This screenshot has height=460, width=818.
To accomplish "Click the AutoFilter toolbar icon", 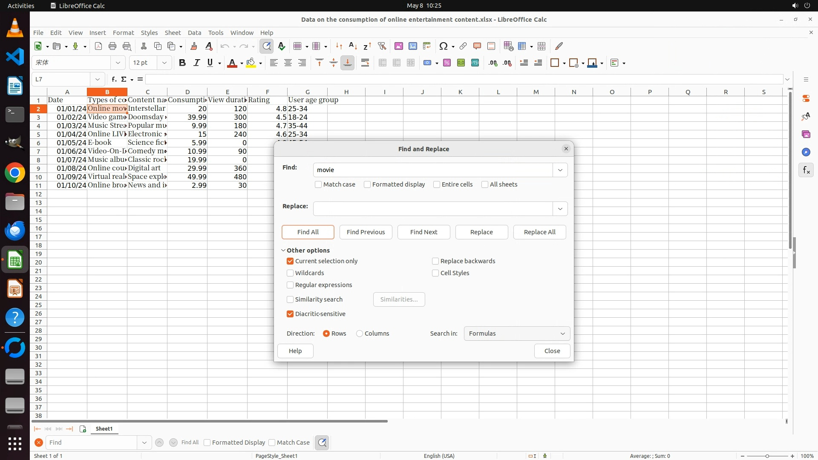I will (x=382, y=46).
